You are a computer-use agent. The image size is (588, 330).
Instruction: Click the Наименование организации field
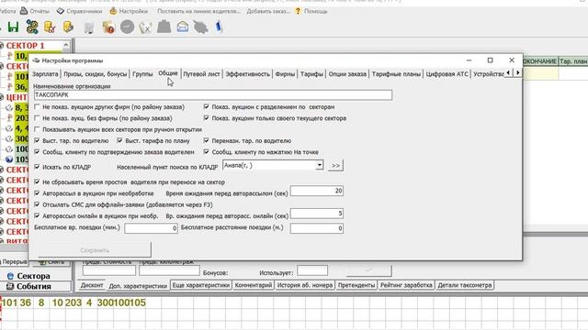(x=213, y=95)
